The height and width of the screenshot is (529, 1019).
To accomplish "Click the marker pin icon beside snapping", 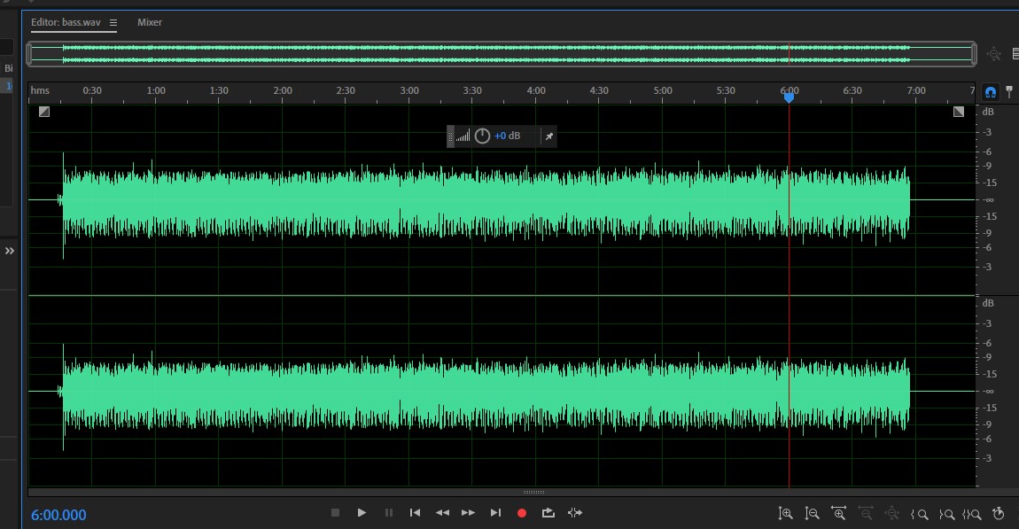I will (1009, 91).
